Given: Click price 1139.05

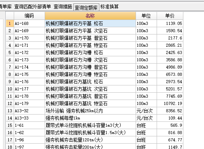Looking at the screenshot, I should 170,23.
